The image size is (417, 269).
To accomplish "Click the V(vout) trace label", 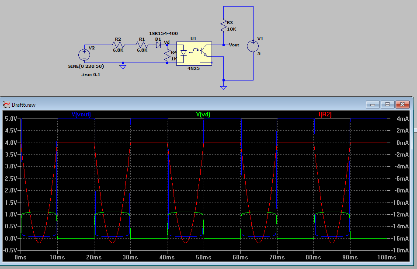I will pos(81,115).
